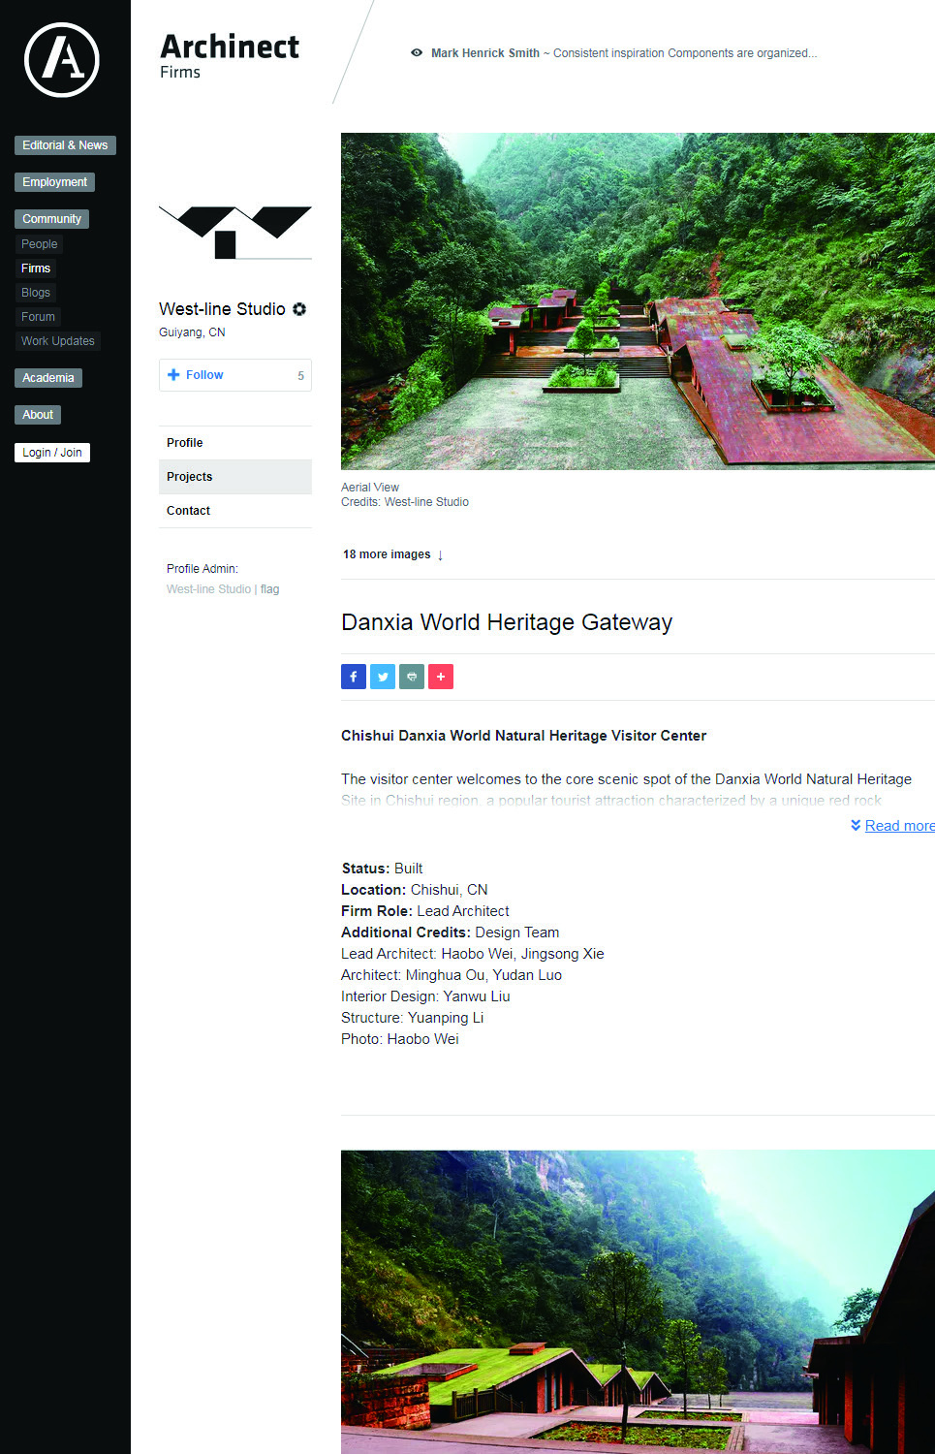Click the print icon button

(x=412, y=677)
